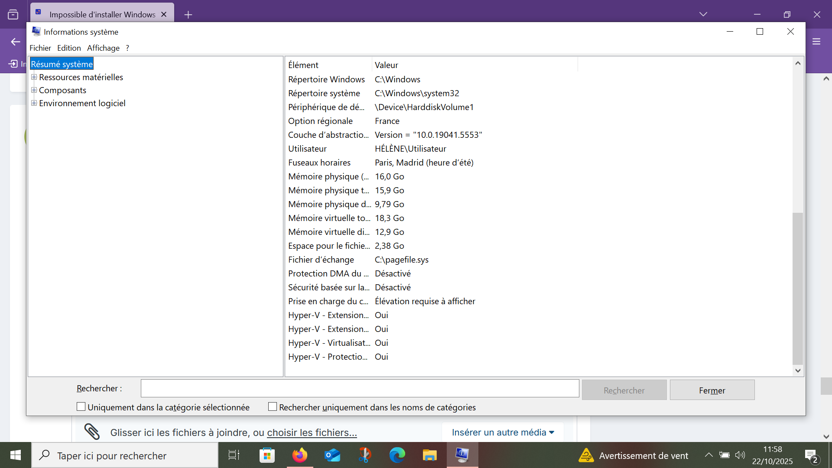Click the volume speaker tray icon
Screen dimensions: 832x468
coord(740,455)
